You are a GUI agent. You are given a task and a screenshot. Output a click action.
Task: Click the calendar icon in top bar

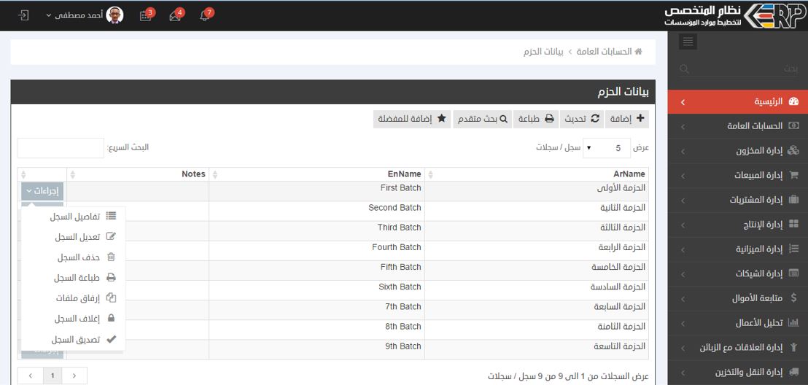[145, 16]
